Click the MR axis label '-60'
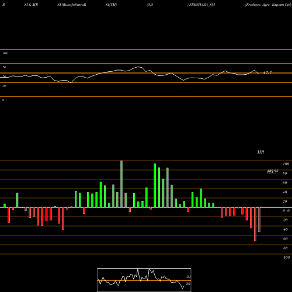 tap(285, 239)
